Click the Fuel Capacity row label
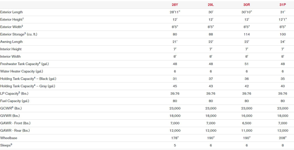Image resolution: width=294 pixels, height=150 pixels. (15, 101)
